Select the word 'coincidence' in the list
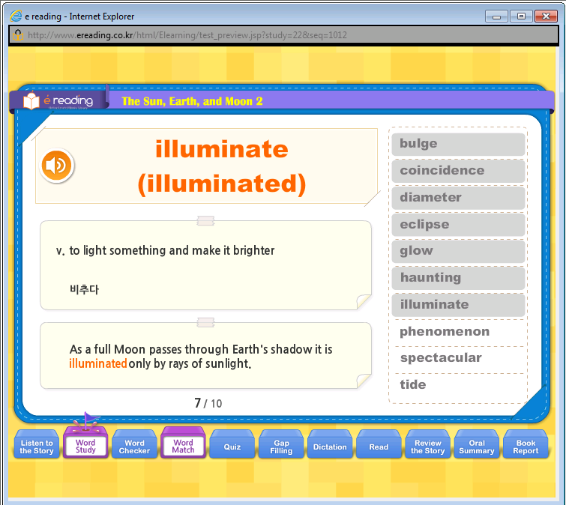The width and height of the screenshot is (566, 505). [458, 171]
